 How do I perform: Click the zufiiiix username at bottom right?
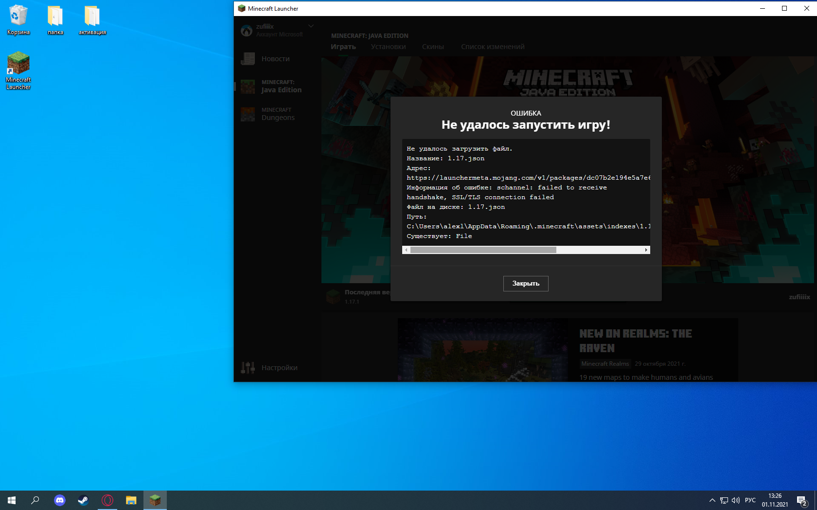point(799,297)
